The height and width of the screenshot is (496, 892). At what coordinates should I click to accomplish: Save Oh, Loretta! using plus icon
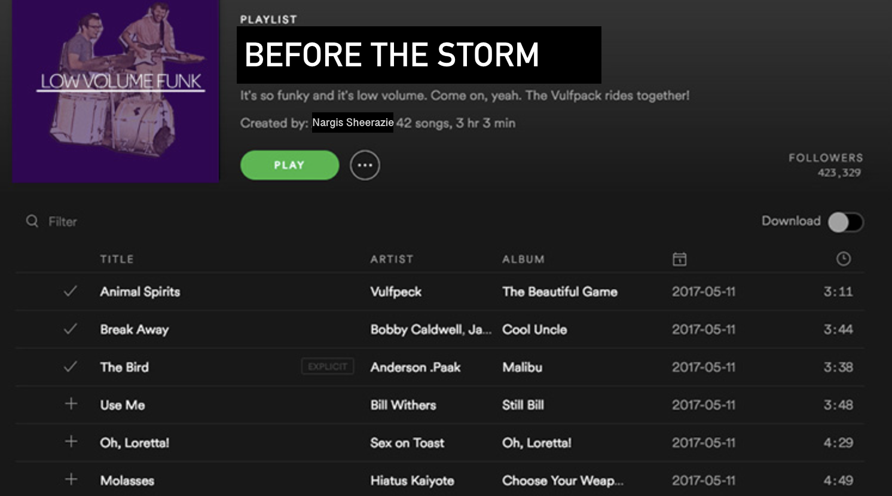click(x=71, y=442)
